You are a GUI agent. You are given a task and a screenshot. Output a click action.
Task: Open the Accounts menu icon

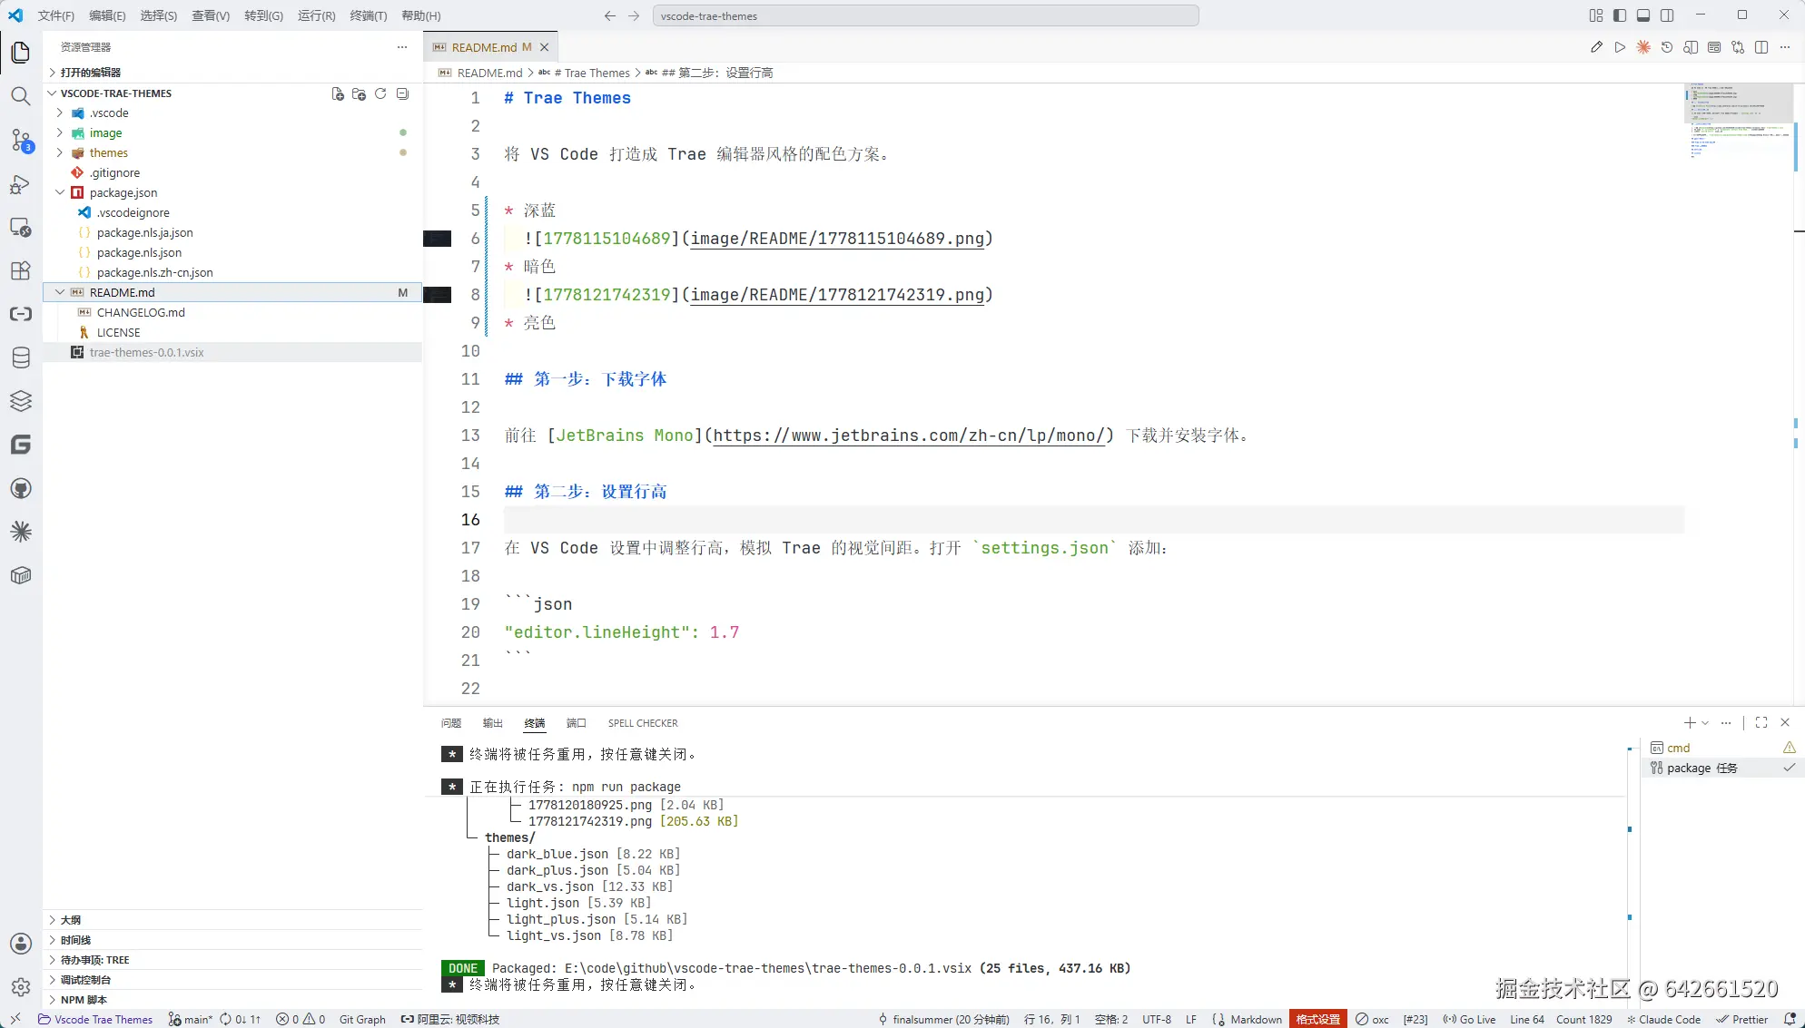(x=21, y=944)
